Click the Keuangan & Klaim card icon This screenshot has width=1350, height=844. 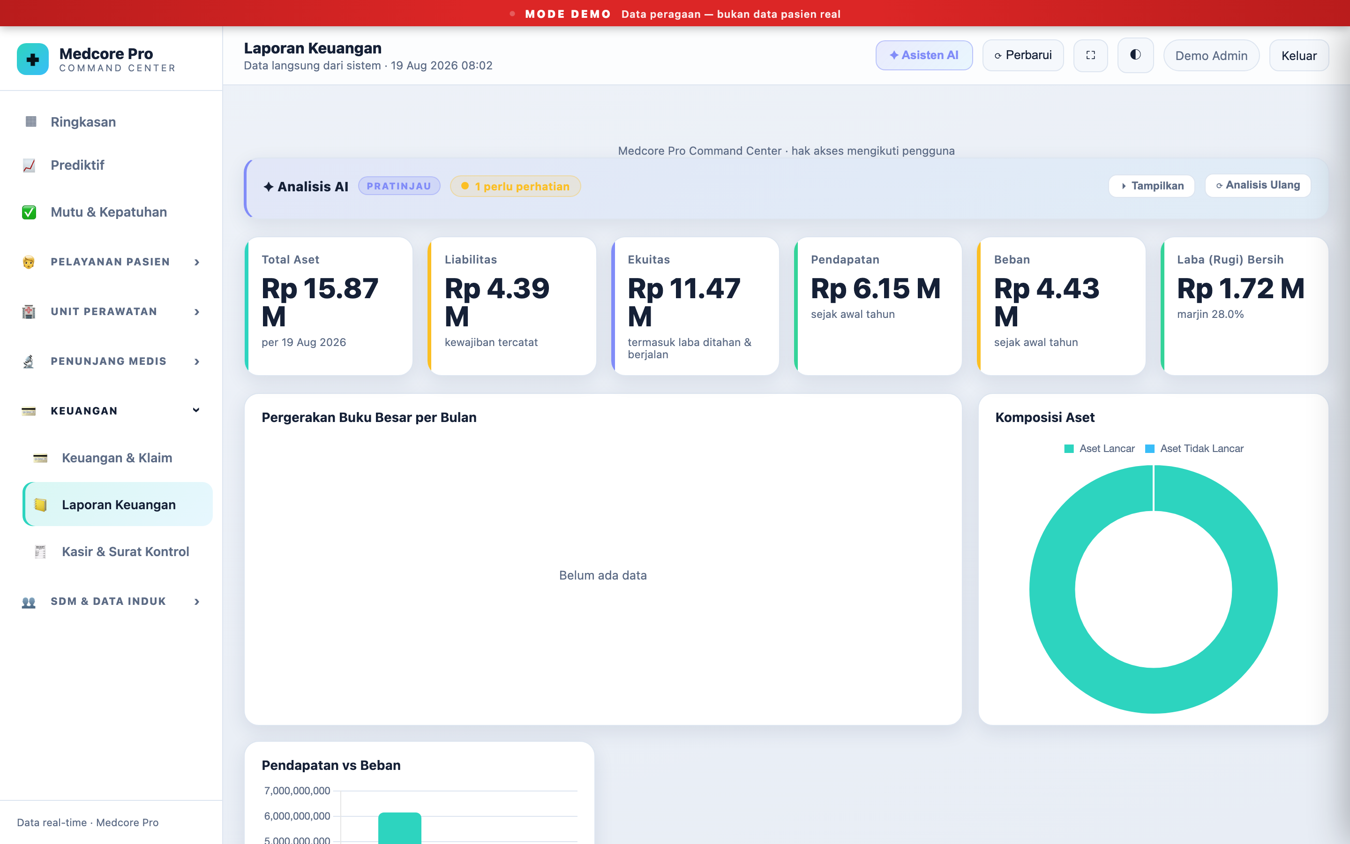(40, 458)
